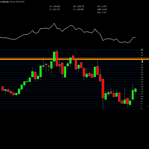Click the low value 'L: 110.00'
149x149 pixels.
pos(79,10)
